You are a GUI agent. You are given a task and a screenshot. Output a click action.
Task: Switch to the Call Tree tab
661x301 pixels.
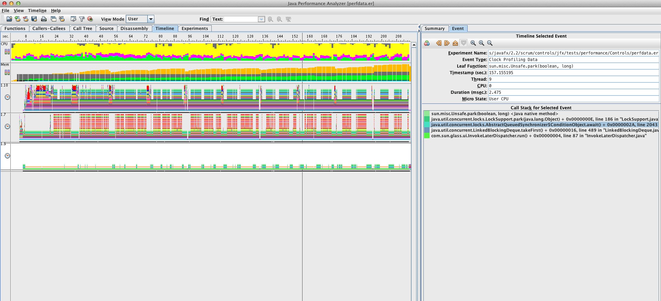[83, 29]
